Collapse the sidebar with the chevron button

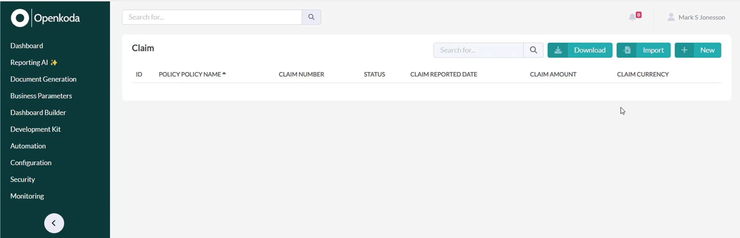(54, 223)
